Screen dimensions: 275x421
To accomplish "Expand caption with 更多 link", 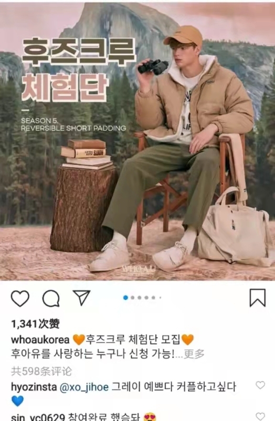I will tap(194, 354).
